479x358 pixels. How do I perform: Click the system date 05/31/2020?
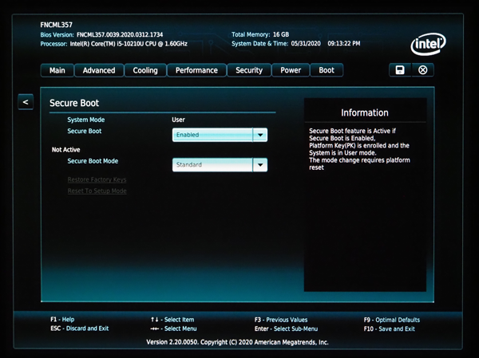click(x=306, y=44)
